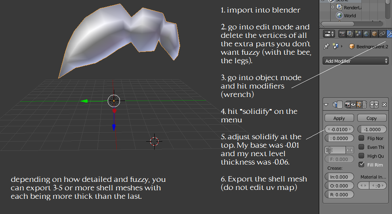392x214 pixels.
Task: Click the thickness field showing -0.0100
Action: (x=339, y=129)
